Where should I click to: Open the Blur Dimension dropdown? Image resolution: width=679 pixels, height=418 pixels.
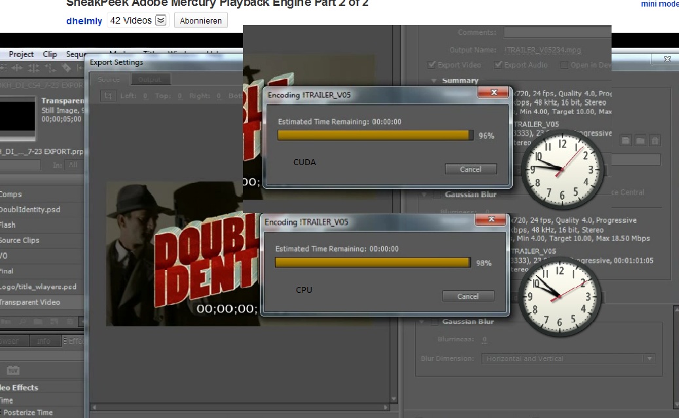click(568, 358)
